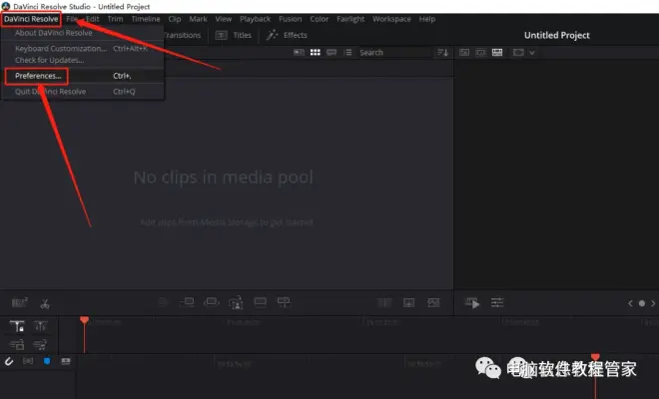The height and width of the screenshot is (399, 659).
Task: Click the Ripple Overwrite icon
Action: 236,302
